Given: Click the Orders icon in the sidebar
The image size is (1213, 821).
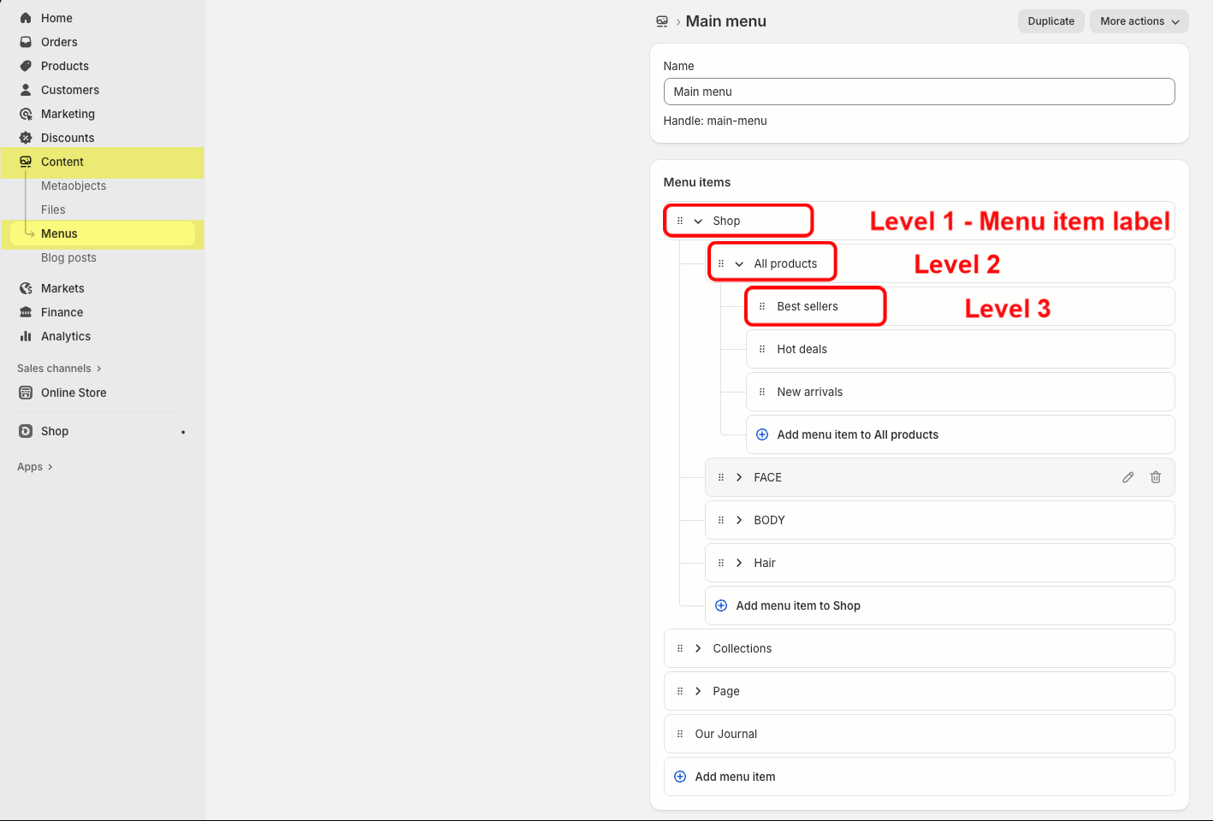Looking at the screenshot, I should (26, 42).
